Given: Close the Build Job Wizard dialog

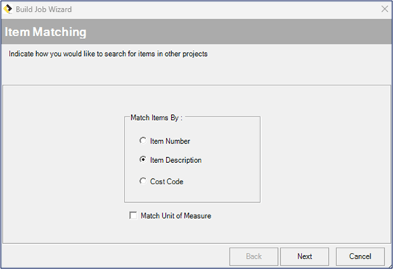Looking at the screenshot, I should coord(384,9).
